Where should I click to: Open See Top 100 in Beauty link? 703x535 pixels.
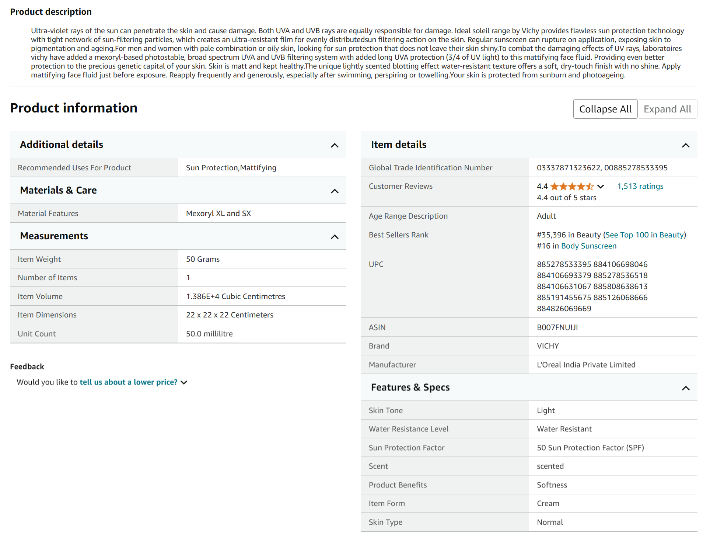(644, 235)
